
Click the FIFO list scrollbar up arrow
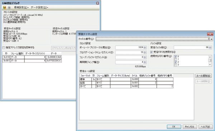210,57
